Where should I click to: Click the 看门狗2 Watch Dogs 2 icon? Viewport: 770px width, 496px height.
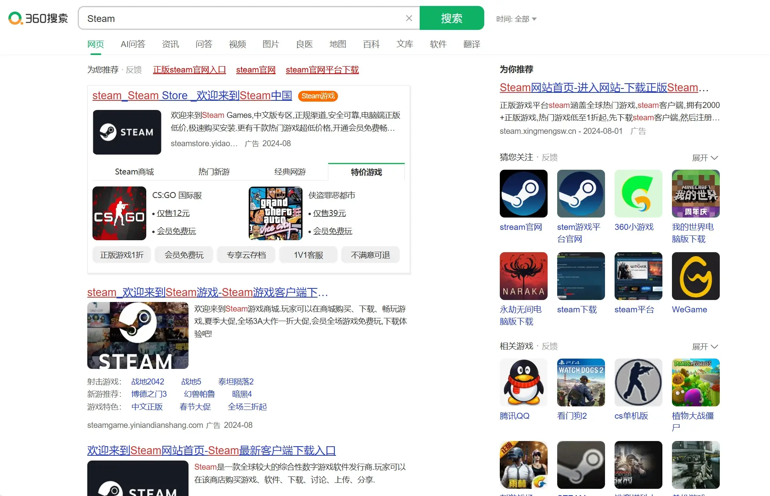[x=581, y=382]
